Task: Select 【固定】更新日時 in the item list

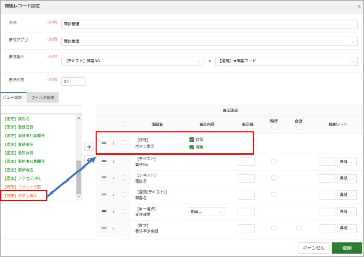Action: (x=19, y=153)
